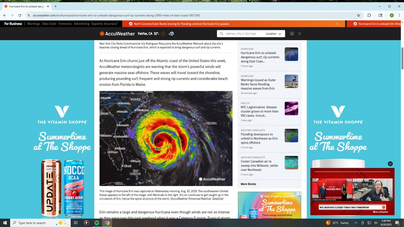Click the Northeast flooding map thumbnail
The image size is (404, 227).
(291, 136)
